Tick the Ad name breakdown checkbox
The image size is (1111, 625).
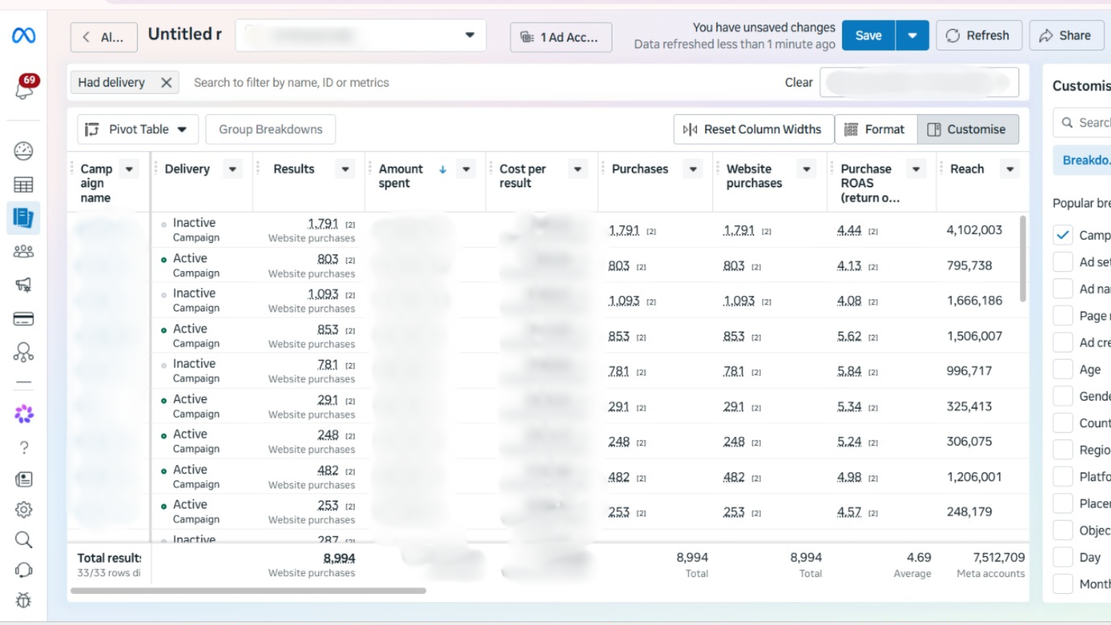1063,289
